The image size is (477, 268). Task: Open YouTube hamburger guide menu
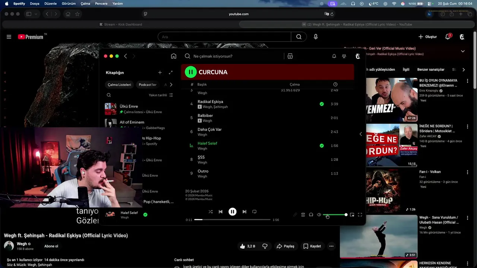tap(9, 37)
